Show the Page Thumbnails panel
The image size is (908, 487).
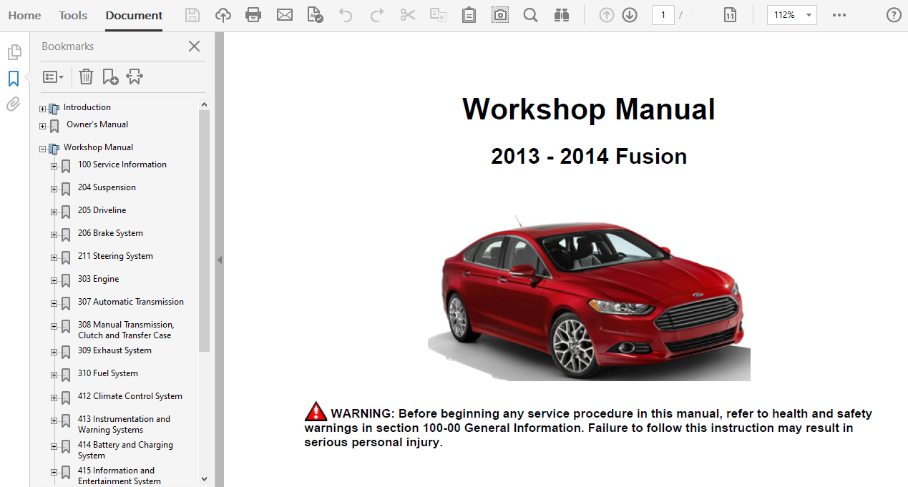point(14,52)
